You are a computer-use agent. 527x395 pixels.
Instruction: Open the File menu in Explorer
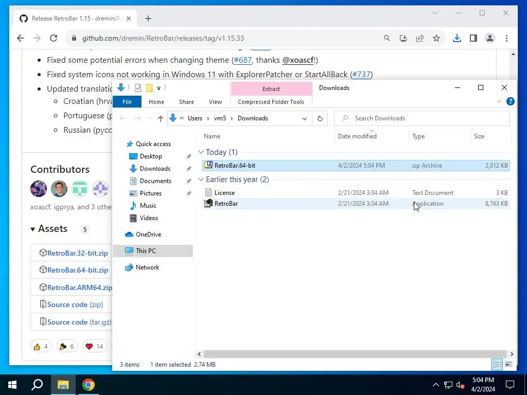tap(127, 102)
